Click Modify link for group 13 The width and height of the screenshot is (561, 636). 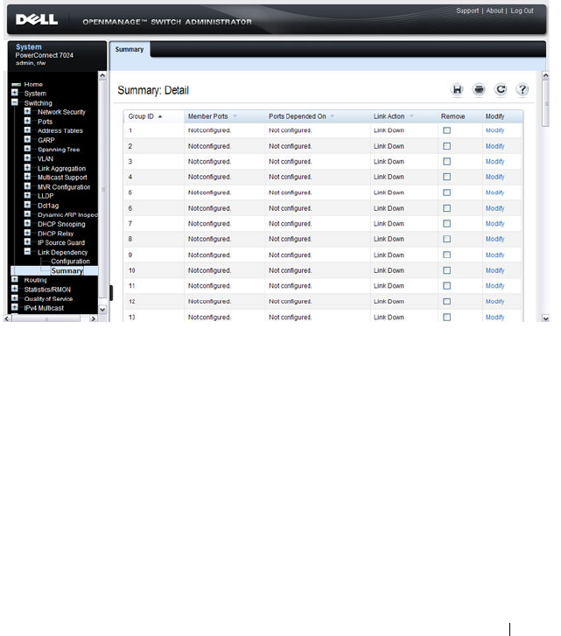pos(494,318)
